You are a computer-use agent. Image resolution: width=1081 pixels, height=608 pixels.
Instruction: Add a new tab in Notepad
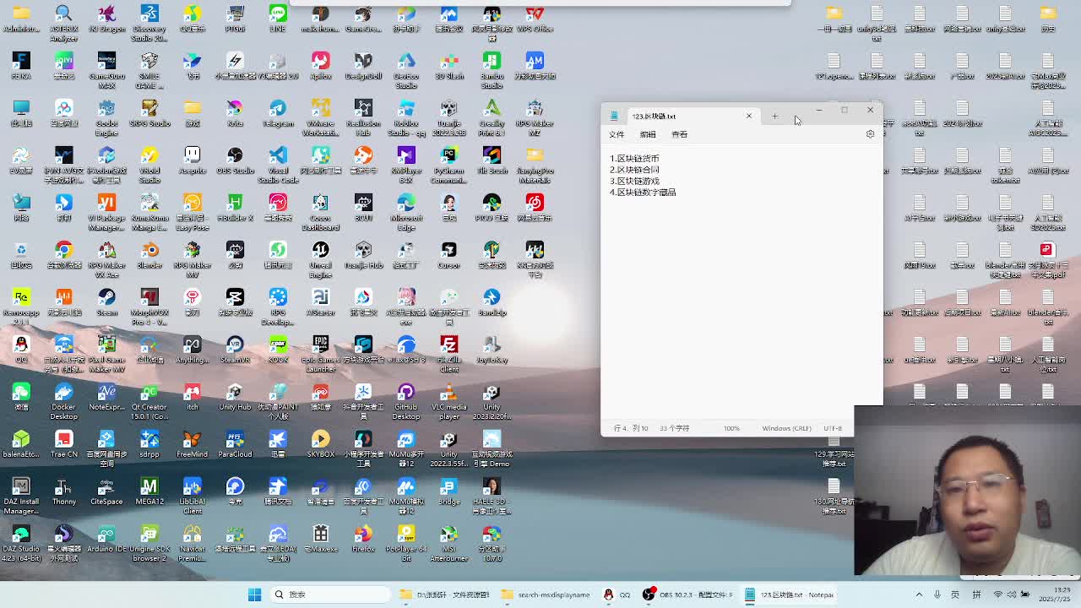pos(774,117)
